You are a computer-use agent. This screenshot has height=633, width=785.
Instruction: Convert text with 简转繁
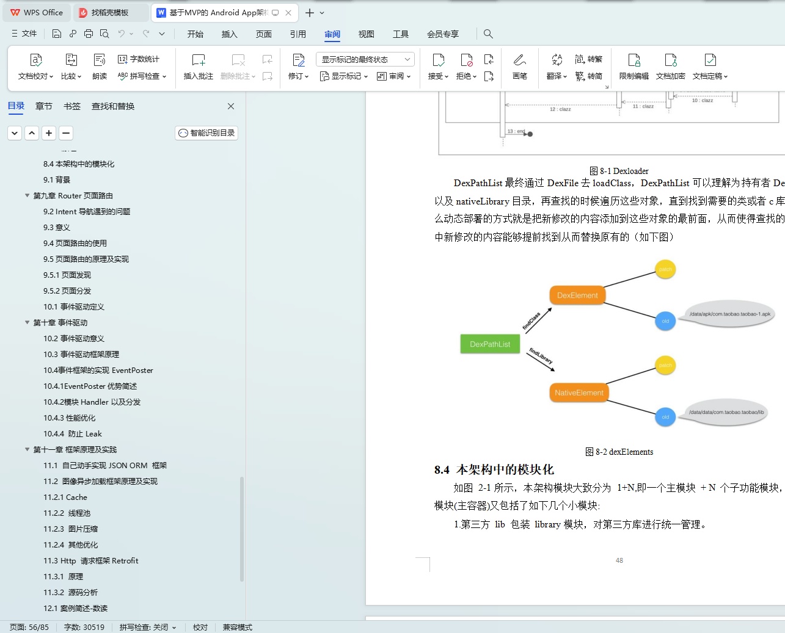589,59
